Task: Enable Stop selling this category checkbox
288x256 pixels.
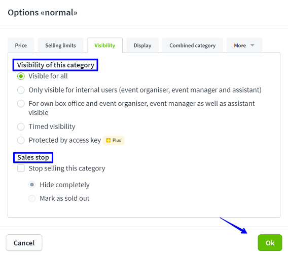Action: click(x=21, y=168)
